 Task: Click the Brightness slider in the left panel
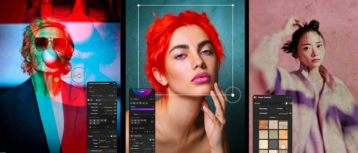tap(106, 107)
